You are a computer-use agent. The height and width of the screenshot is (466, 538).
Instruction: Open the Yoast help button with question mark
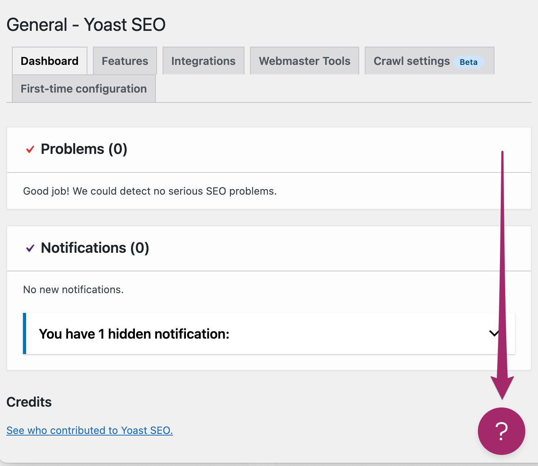coord(502,432)
